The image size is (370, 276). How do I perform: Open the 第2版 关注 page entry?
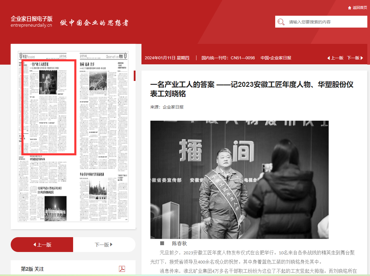pyautogui.click(x=32, y=269)
